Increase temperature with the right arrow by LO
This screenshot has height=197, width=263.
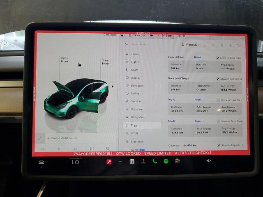[x=85, y=162]
